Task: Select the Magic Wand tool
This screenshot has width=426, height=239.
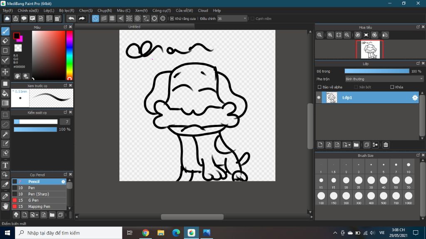Action: pos(5,134)
